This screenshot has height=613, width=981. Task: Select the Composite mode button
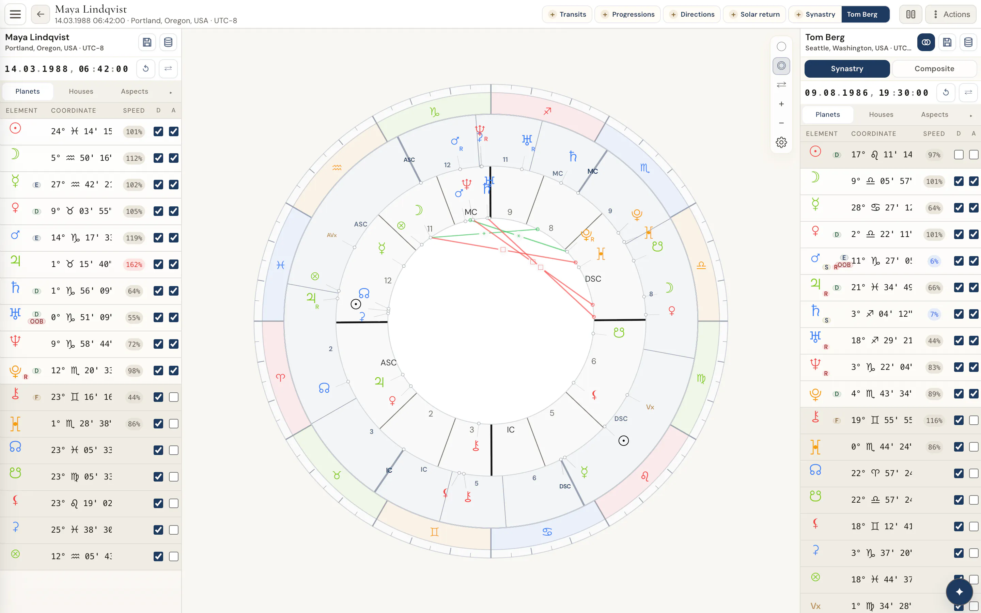pos(934,68)
